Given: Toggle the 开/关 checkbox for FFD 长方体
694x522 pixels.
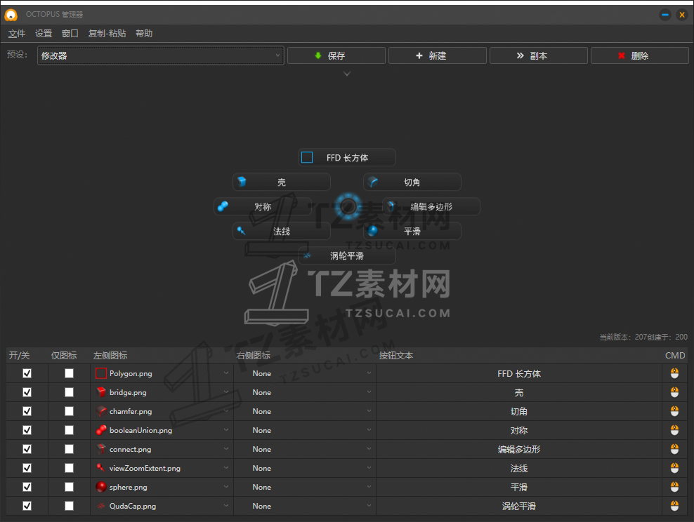Looking at the screenshot, I should 27,373.
